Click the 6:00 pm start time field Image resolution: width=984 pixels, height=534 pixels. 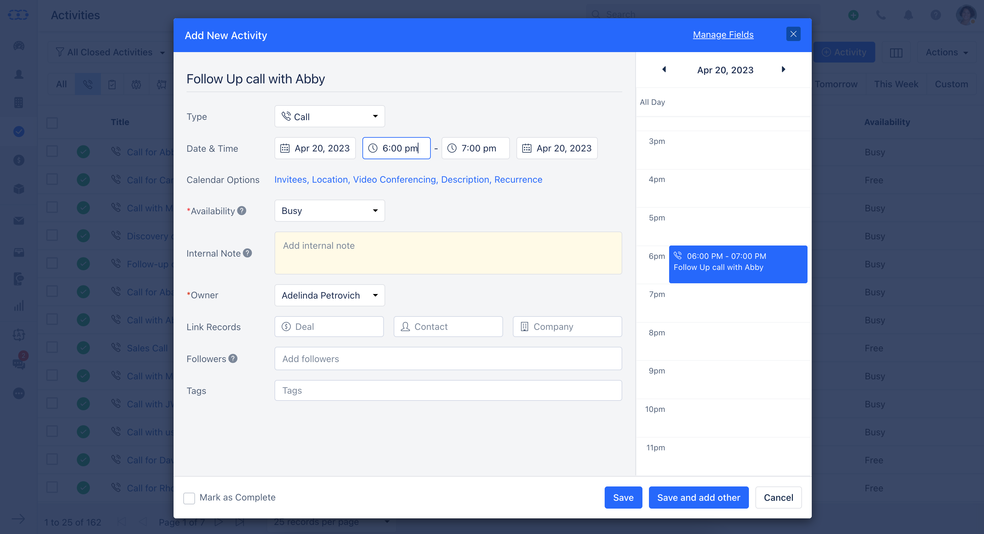pos(396,148)
